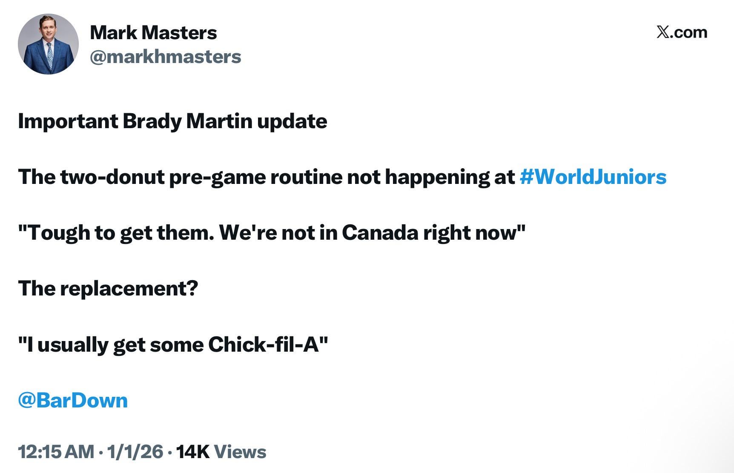Click the 12:15 AM timestamp

56,452
